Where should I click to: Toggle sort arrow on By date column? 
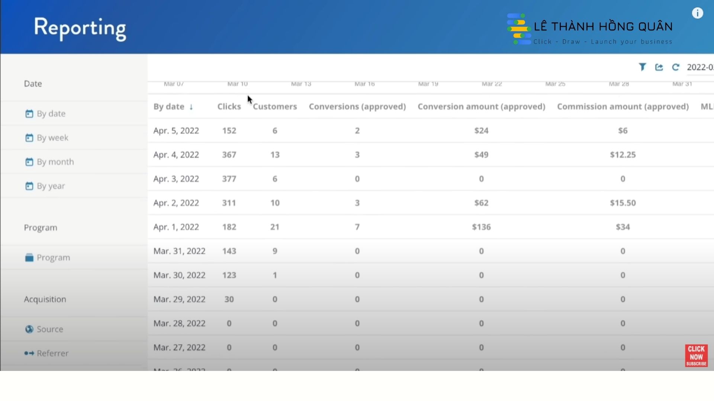tap(191, 107)
